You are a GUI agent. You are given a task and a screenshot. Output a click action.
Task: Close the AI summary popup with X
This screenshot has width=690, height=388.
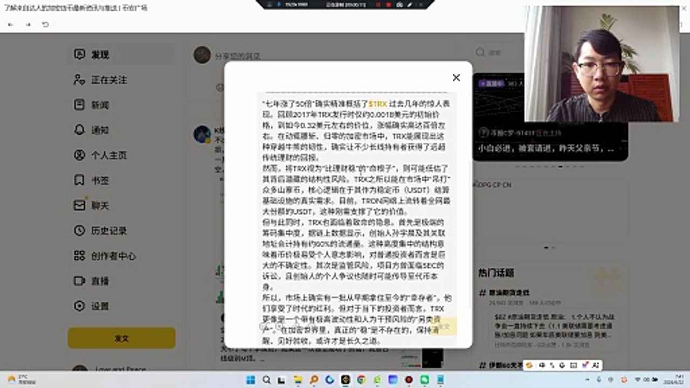(x=456, y=78)
